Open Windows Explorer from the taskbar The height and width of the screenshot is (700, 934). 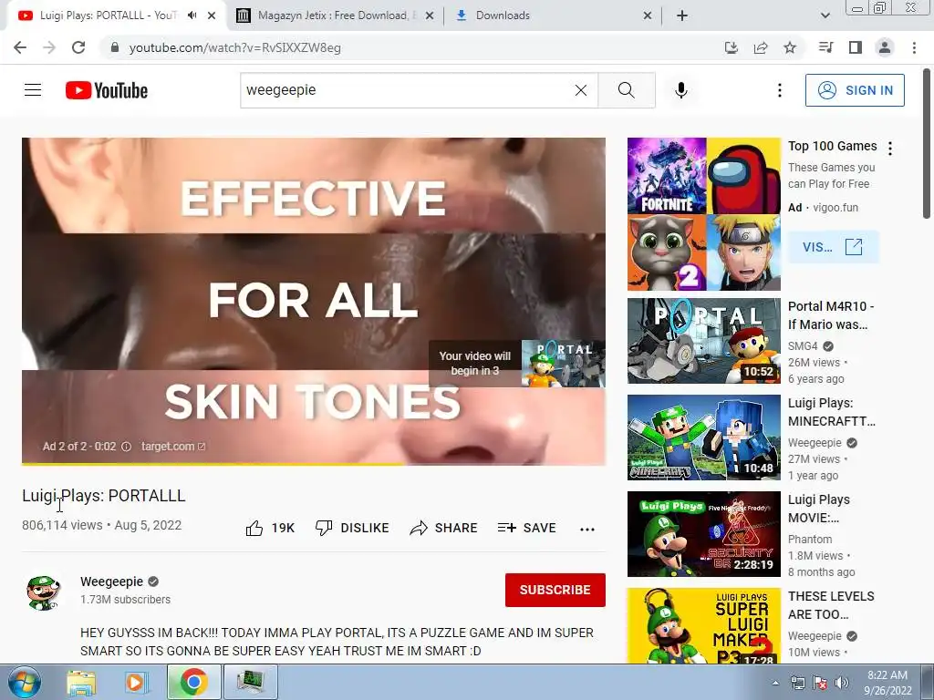[x=81, y=682]
